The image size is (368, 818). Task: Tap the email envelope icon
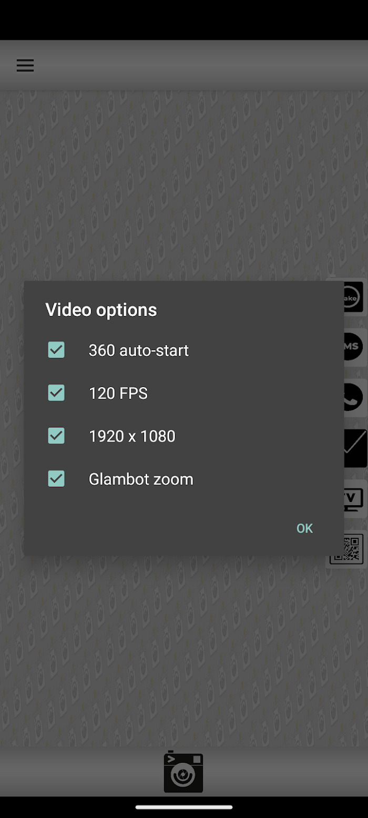coord(354,448)
